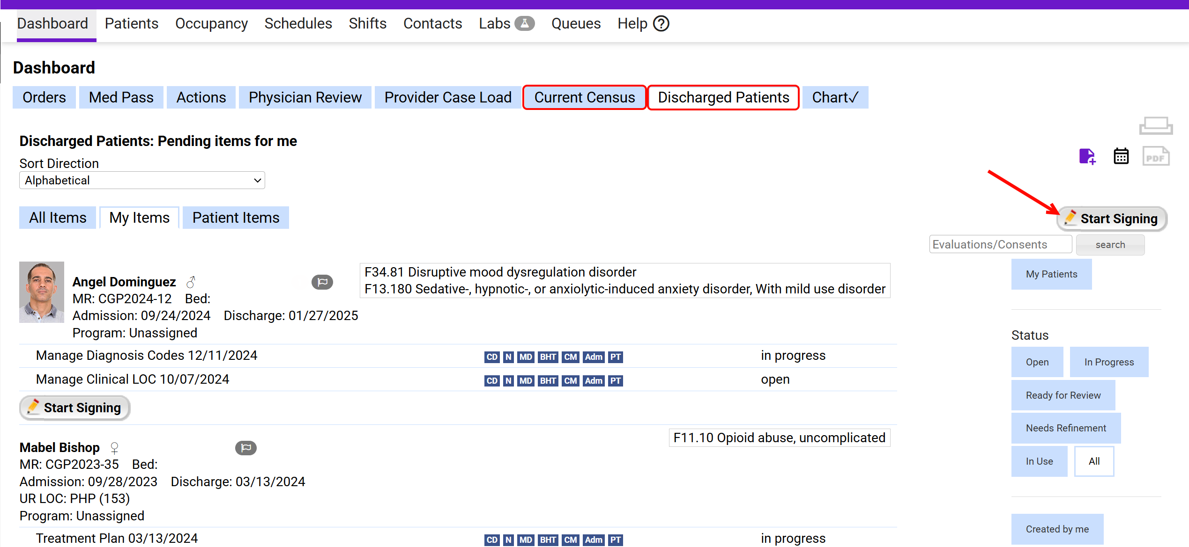Click the Labs flask icon

coord(524,23)
